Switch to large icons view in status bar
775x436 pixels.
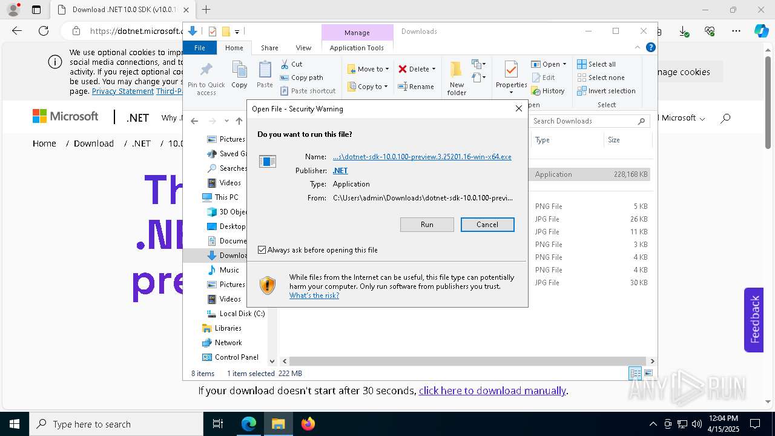648,374
